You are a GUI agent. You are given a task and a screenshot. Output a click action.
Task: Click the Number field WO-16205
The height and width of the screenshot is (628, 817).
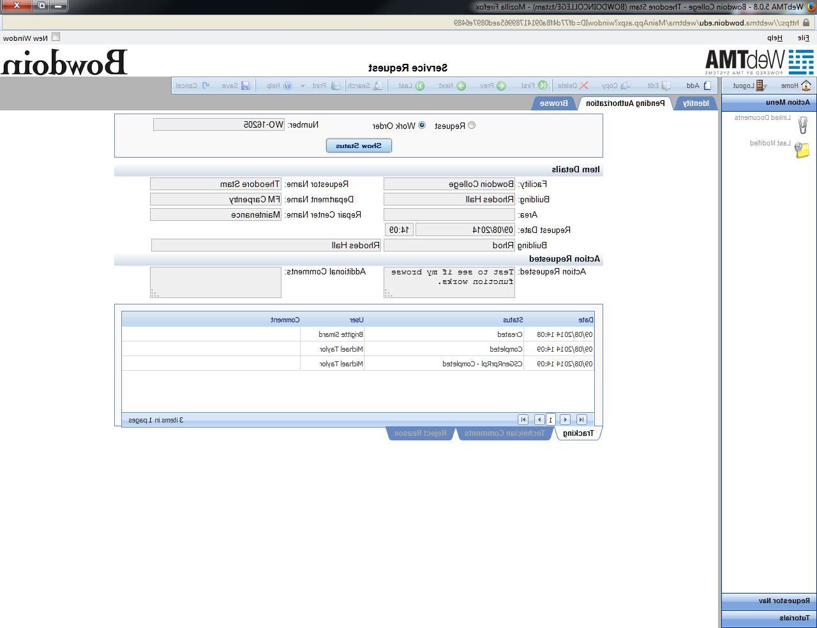click(219, 125)
